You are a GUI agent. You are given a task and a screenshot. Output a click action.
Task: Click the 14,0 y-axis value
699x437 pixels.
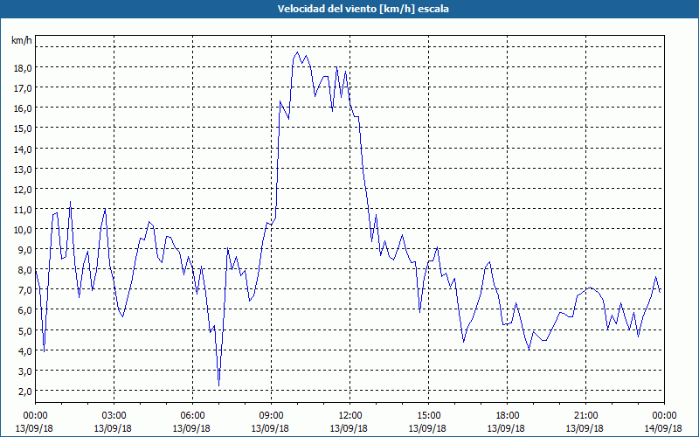coord(23,149)
